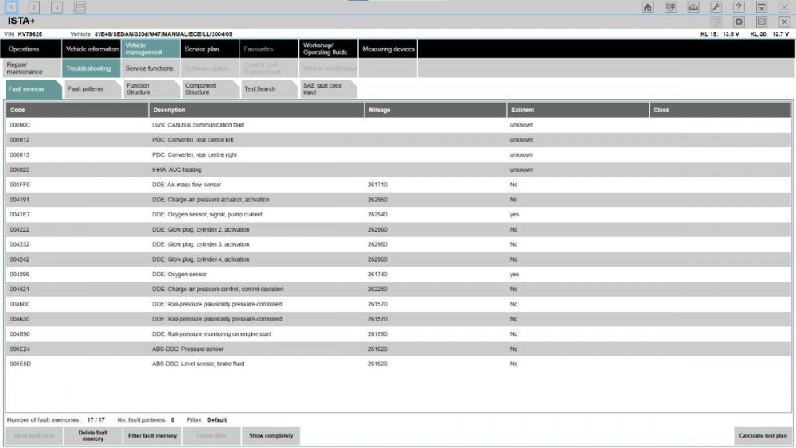Switch to the Component Structure tab
The width and height of the screenshot is (796, 448).
tap(210, 89)
